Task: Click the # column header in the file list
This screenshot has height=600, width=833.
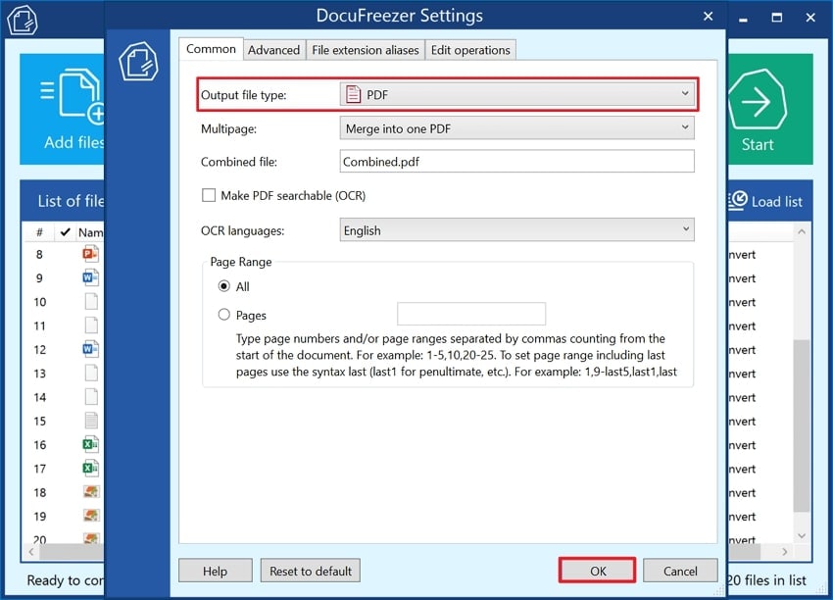Action: tap(39, 232)
